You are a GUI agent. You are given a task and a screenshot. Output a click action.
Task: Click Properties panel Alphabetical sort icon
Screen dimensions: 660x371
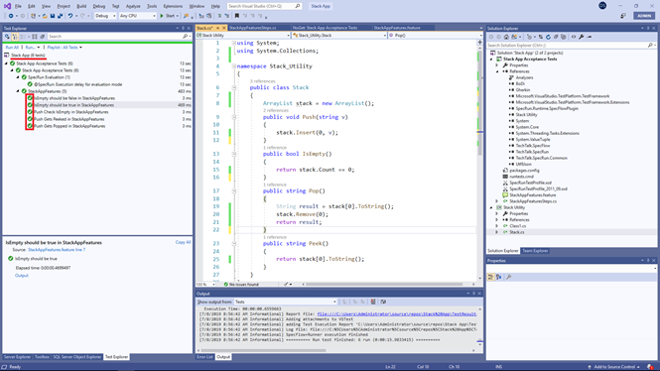(x=499, y=277)
